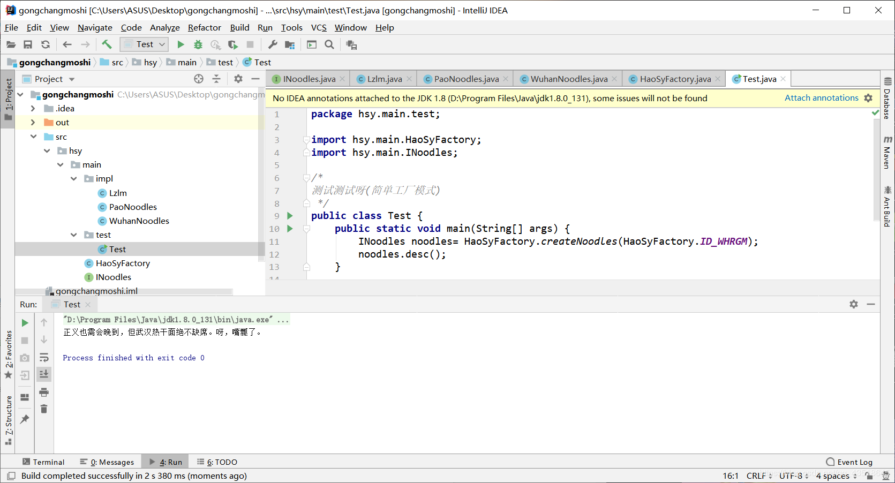Switch to the HaoSyFactory.java tab
Screen dimensions: 895x483
point(675,79)
